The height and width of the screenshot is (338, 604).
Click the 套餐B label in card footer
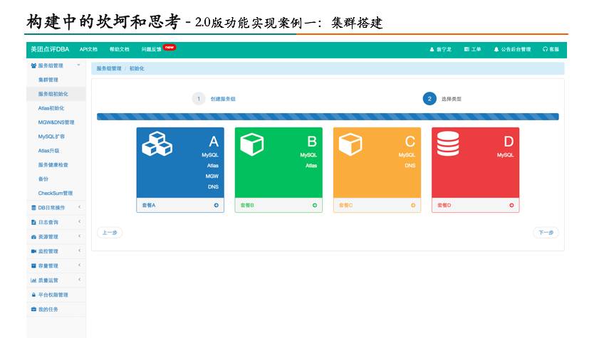coord(247,206)
